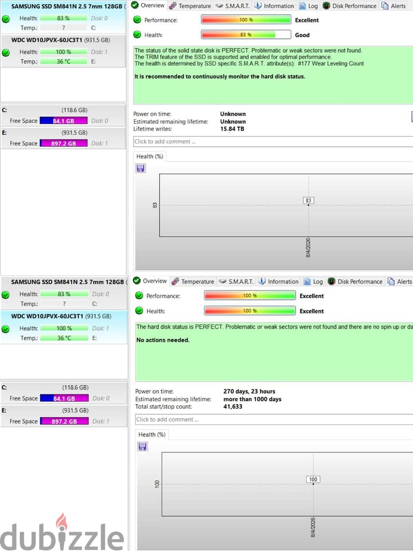Image resolution: width=413 pixels, height=551 pixels.
Task: Click the "#177 Wear Leveling Count" status text
Action: [331, 64]
